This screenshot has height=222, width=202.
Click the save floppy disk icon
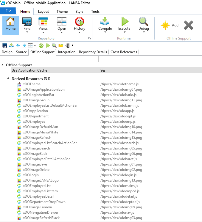[5, 45]
